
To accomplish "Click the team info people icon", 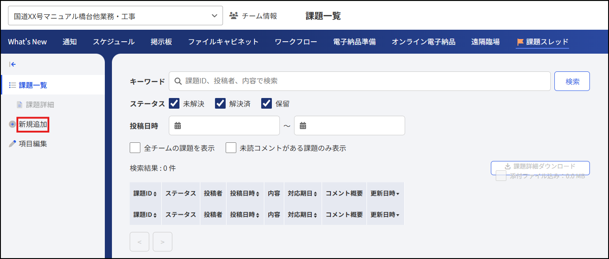I will point(234,16).
